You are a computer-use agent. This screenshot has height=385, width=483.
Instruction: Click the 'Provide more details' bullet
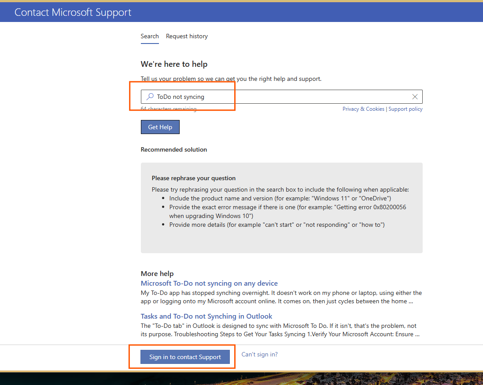(277, 225)
